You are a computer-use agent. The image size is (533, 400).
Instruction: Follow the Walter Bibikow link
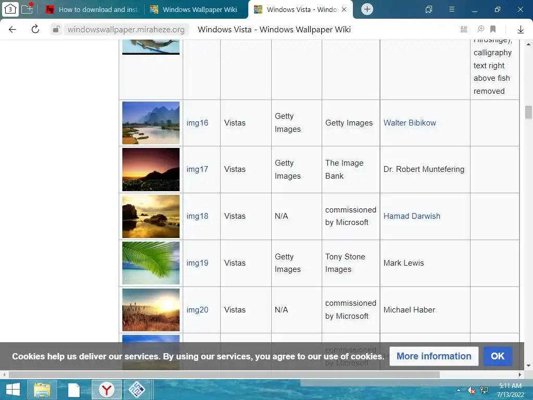click(x=410, y=123)
